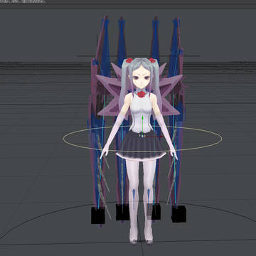Select the red rose on character's collar
Screen dimensions: 256x256
click(142, 94)
